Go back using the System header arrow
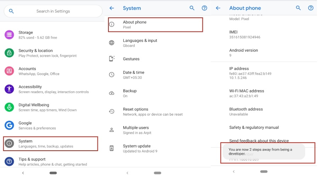The width and height of the screenshot is (319, 179). click(112, 8)
